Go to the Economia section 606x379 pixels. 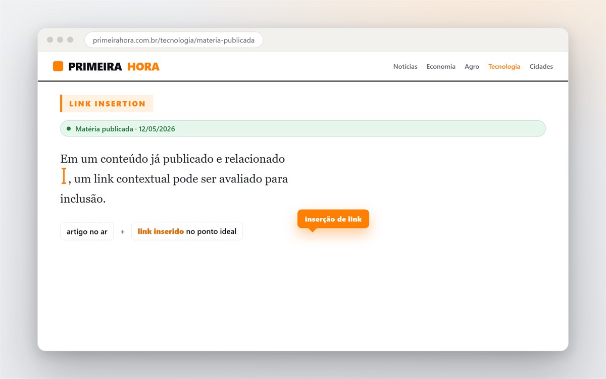441,66
